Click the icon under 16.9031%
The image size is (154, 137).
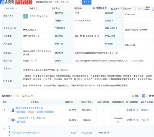click(x=118, y=122)
